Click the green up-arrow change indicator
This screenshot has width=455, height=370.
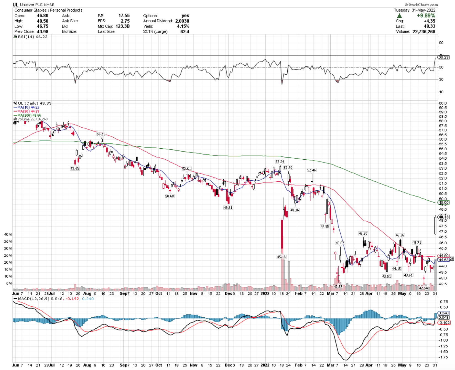(399, 15)
